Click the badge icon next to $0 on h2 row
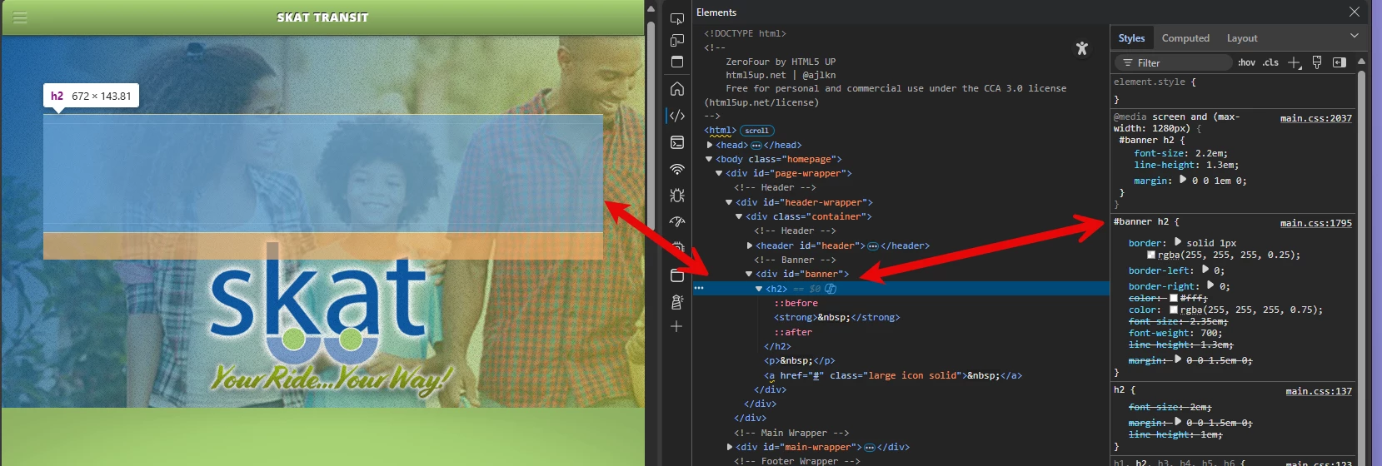Image resolution: width=1382 pixels, height=466 pixels. [x=831, y=289]
